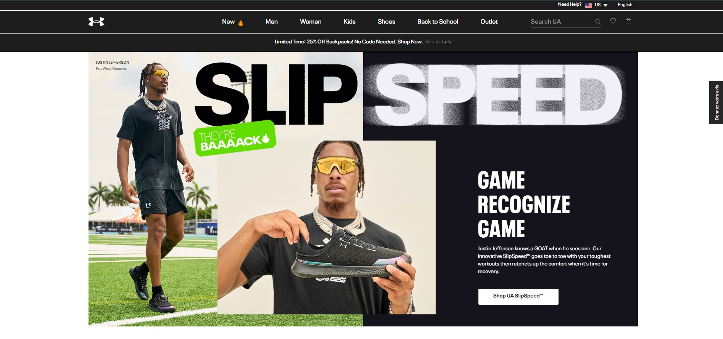Open the Donnez votre avis feedback tab
Image resolution: width=723 pixels, height=339 pixels.
pos(716,102)
